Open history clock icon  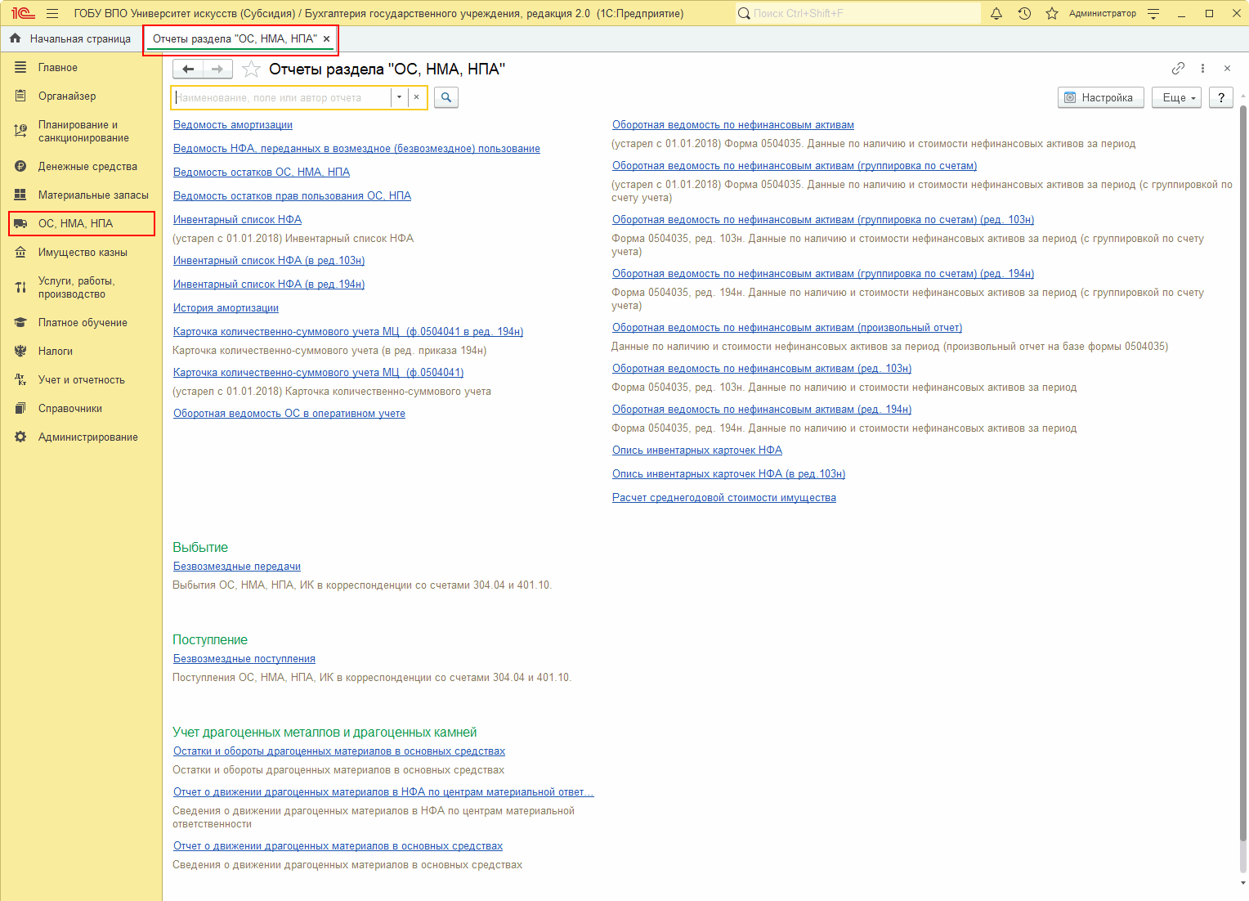[1024, 13]
